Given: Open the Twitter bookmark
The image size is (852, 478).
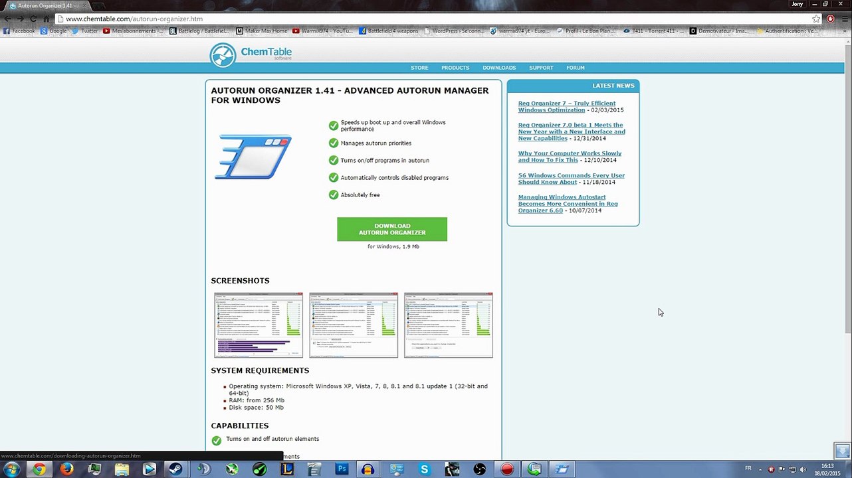Looking at the screenshot, I should (x=85, y=31).
